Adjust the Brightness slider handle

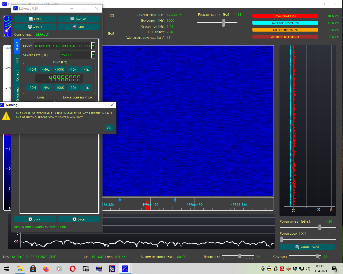[240, 256]
